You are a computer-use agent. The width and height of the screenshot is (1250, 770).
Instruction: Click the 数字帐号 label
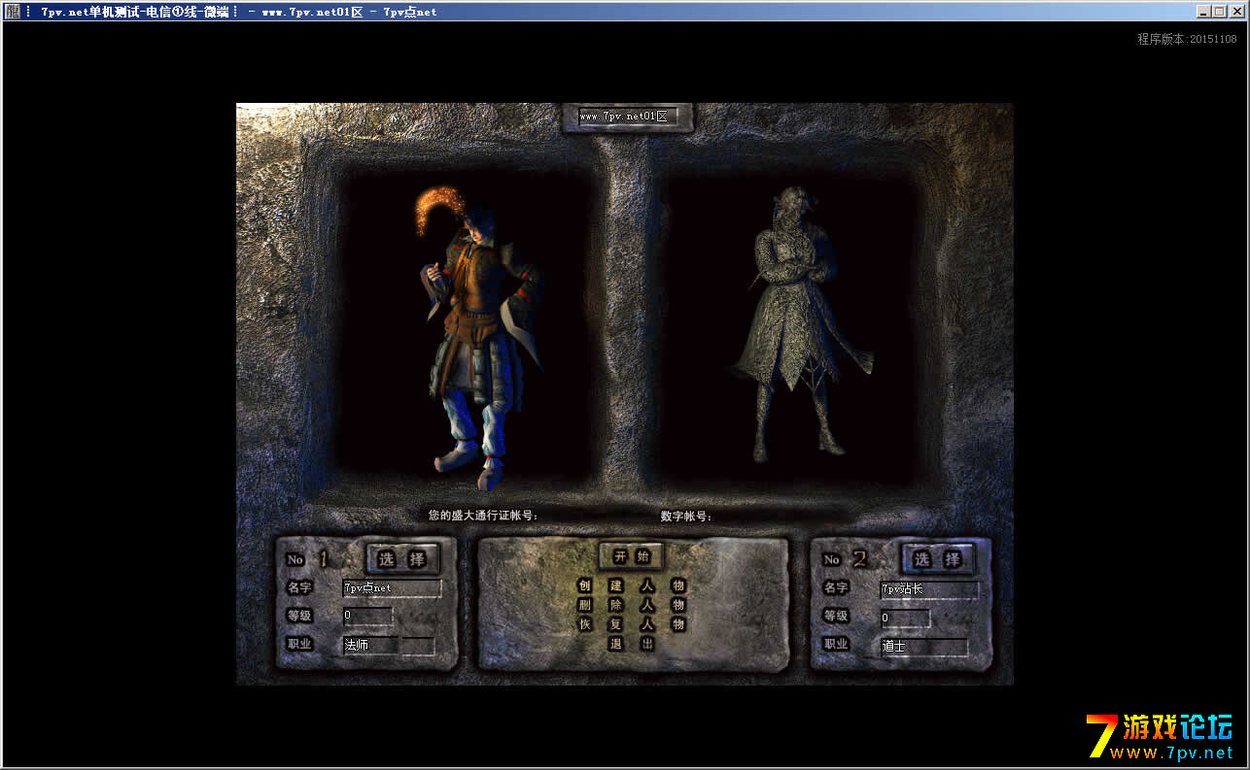point(686,517)
